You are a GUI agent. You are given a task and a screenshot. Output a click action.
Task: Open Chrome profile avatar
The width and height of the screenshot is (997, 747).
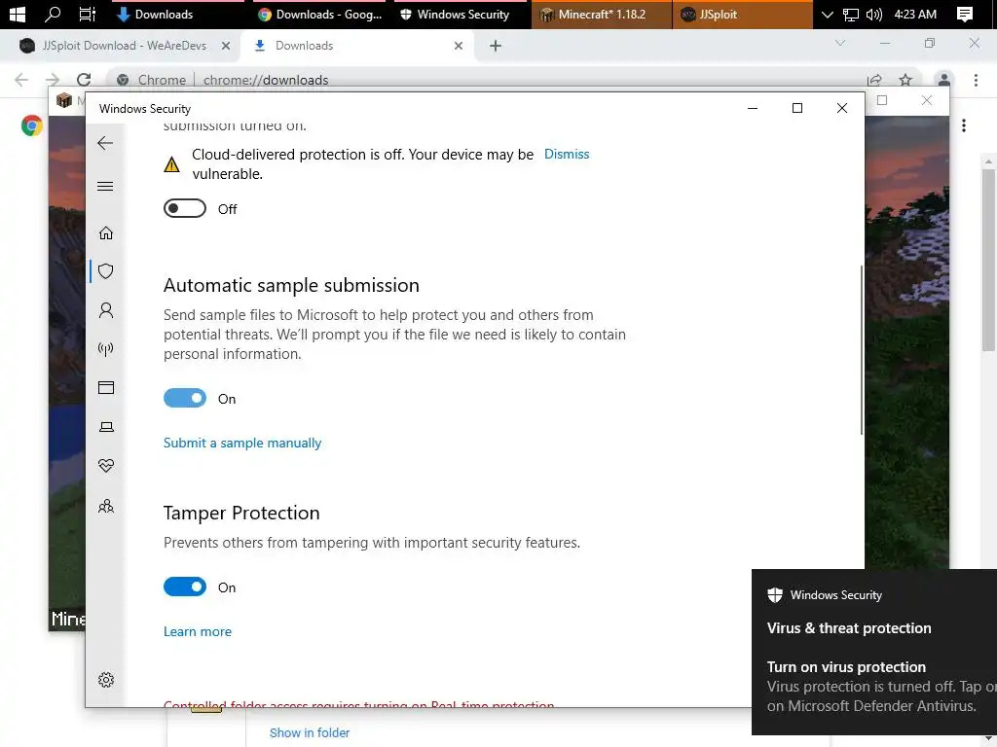pyautogui.click(x=944, y=80)
